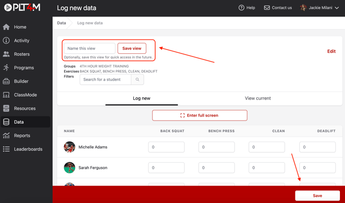
Task: Click the Data breadcrumb link
Action: (61, 23)
